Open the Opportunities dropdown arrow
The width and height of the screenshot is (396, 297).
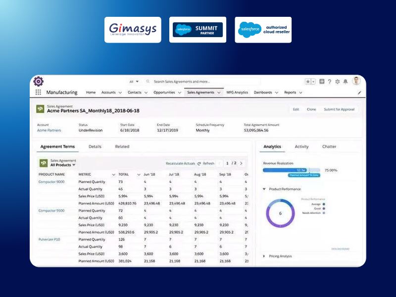[x=180, y=93]
